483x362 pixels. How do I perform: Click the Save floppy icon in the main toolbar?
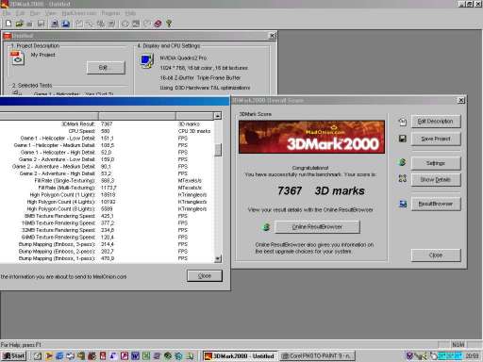click(x=41, y=24)
